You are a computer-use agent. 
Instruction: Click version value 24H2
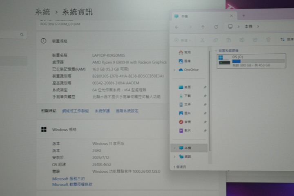(x=97, y=150)
